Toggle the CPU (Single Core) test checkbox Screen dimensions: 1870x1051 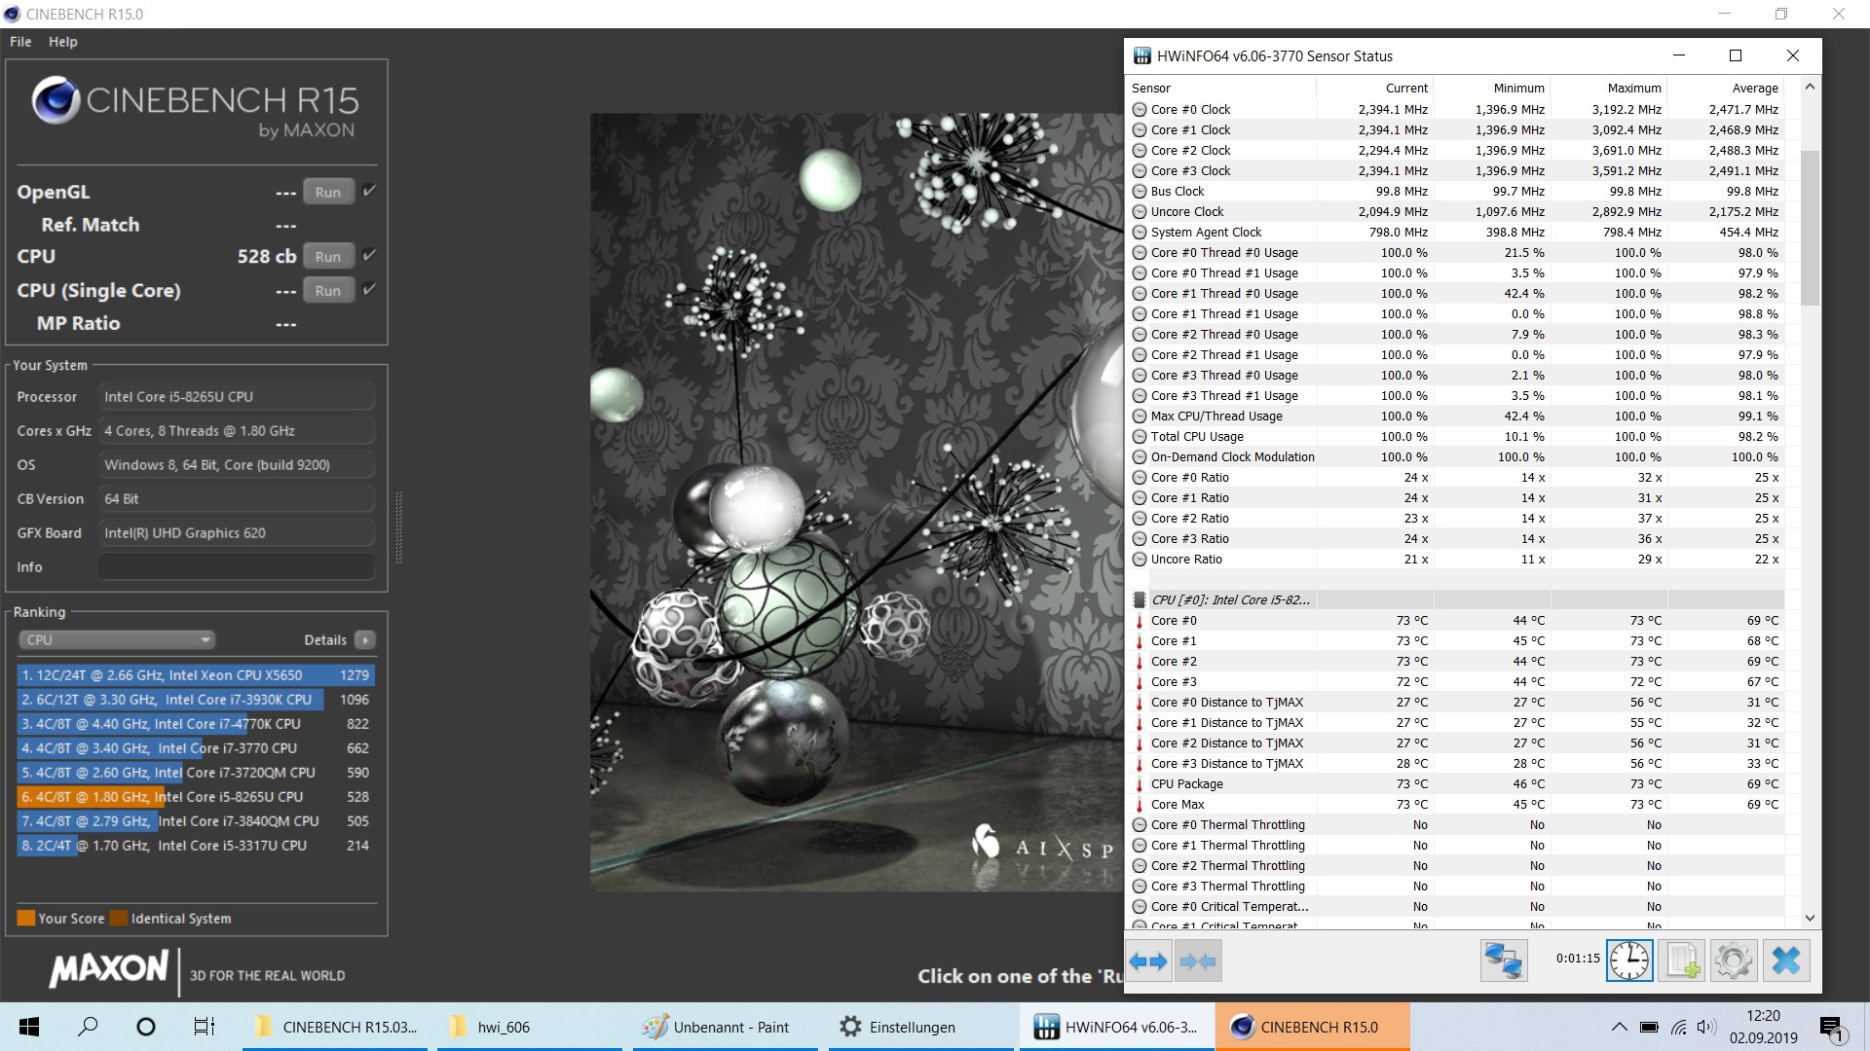369,289
